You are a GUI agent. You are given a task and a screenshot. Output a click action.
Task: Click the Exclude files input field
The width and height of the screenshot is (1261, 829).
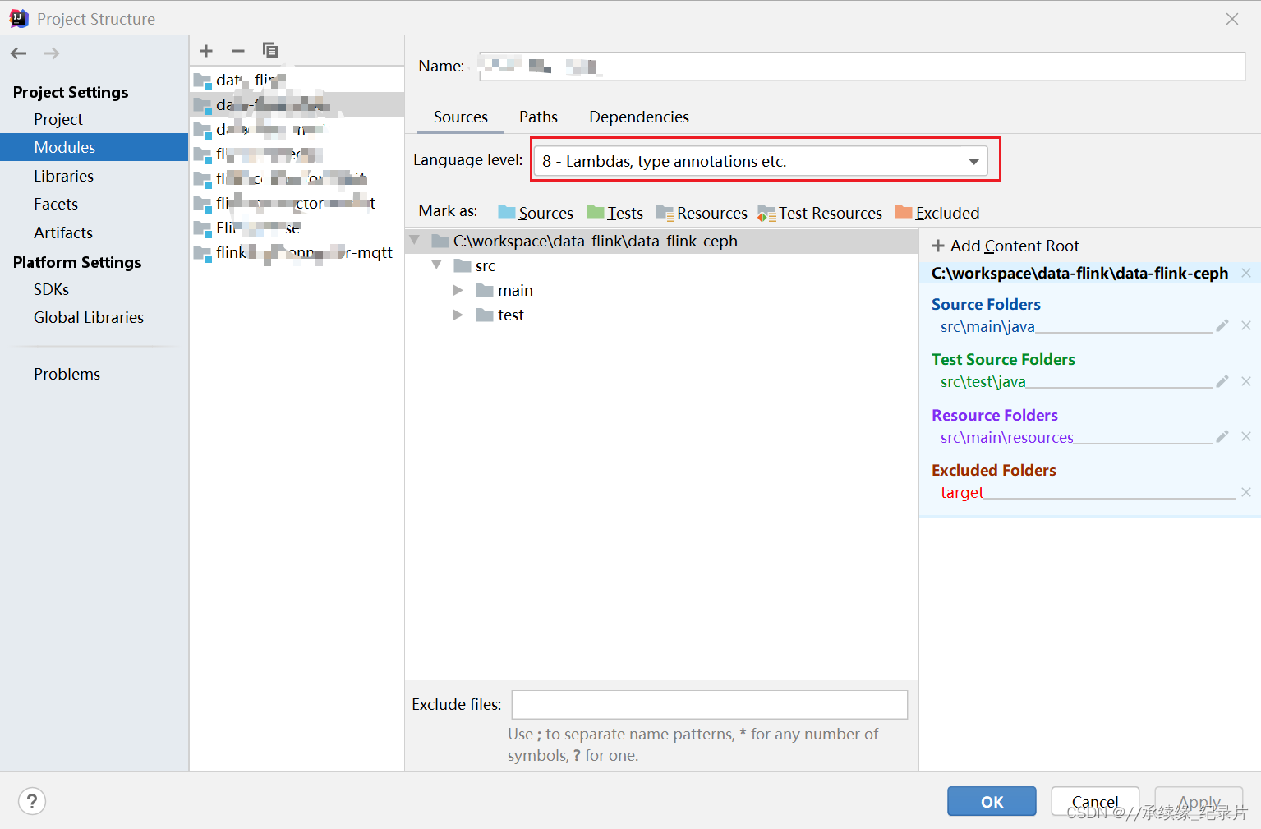coord(710,704)
